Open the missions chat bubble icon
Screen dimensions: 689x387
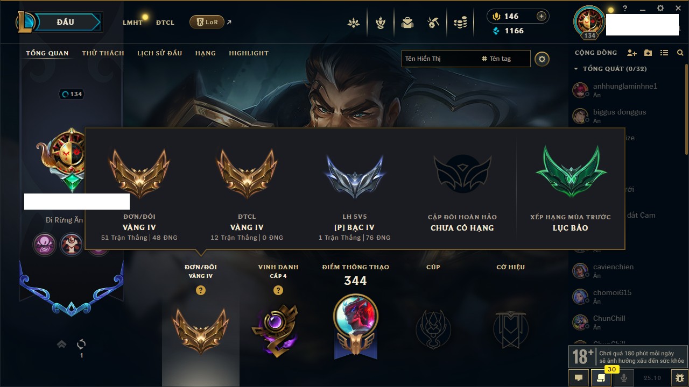click(x=579, y=378)
